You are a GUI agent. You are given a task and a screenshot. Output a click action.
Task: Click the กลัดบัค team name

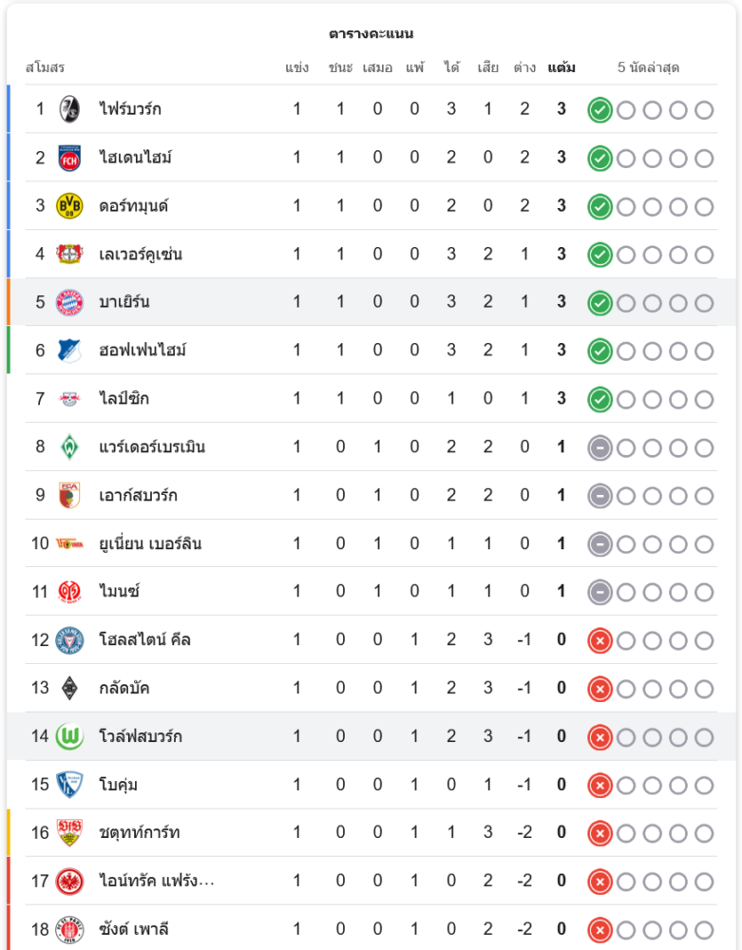pos(124,689)
